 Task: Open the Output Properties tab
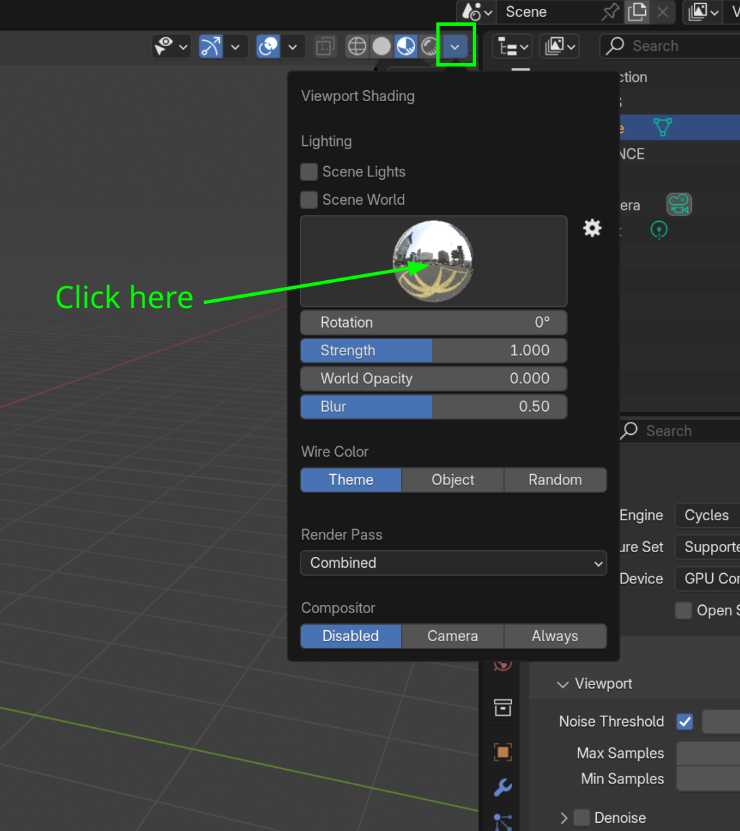point(502,707)
